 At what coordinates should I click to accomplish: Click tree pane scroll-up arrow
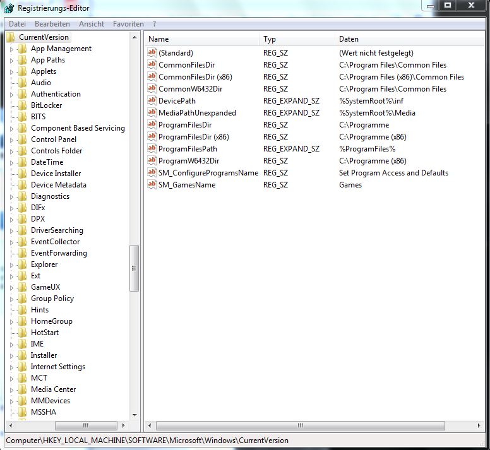click(134, 37)
